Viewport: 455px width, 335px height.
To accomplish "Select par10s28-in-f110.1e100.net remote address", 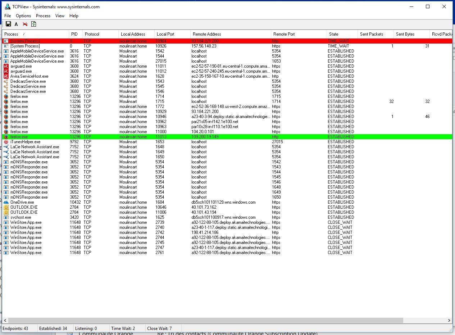I will pyautogui.click(x=215, y=127).
